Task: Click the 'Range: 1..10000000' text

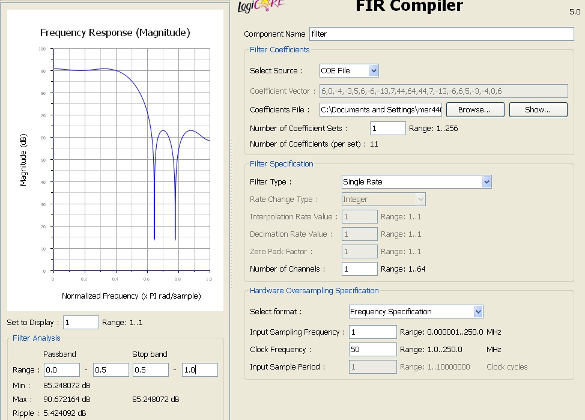Action: click(435, 367)
